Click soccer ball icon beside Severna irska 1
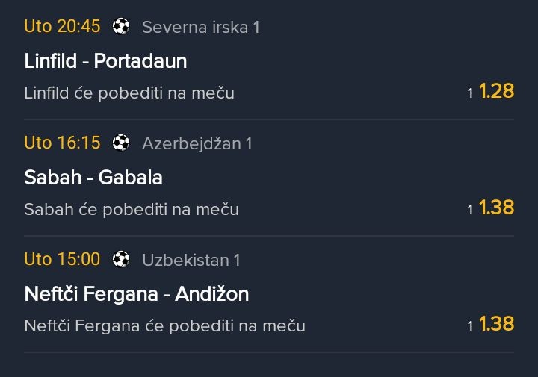Image resolution: width=538 pixels, height=377 pixels. point(120,27)
